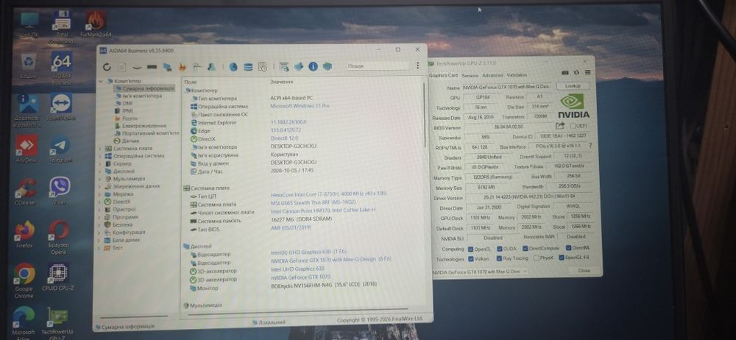Click the networked computers icon in AIDA64 toolbar
736x340 pixels.
click(x=167, y=67)
